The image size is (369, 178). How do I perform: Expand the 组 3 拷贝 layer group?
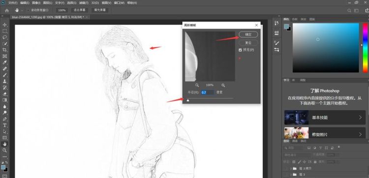tap(291, 168)
